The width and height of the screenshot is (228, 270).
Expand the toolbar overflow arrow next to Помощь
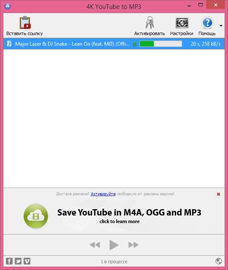point(221,26)
